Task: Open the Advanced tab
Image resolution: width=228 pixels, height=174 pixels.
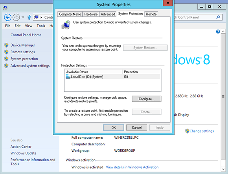Action: [x=108, y=14]
